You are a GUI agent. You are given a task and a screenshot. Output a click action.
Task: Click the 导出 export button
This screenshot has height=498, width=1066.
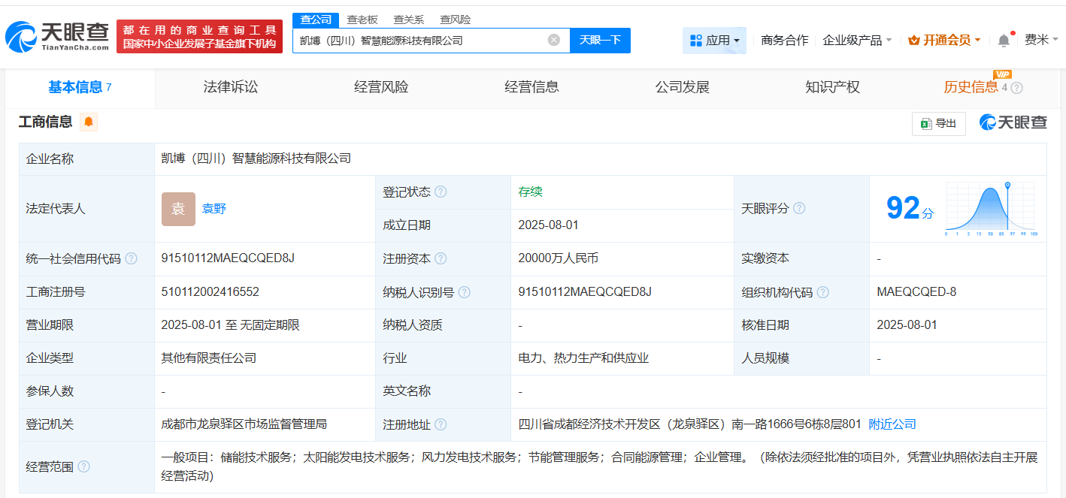[x=939, y=123]
